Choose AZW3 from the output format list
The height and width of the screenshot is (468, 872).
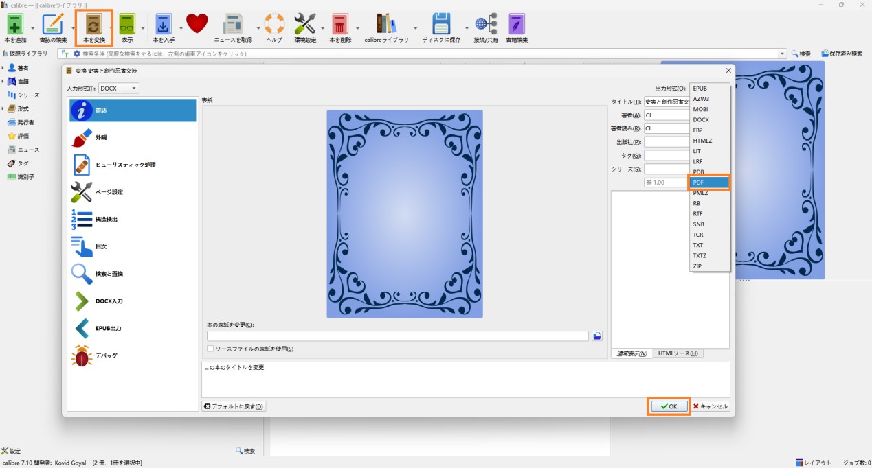(x=710, y=99)
